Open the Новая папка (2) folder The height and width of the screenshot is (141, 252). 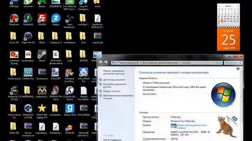14,111
